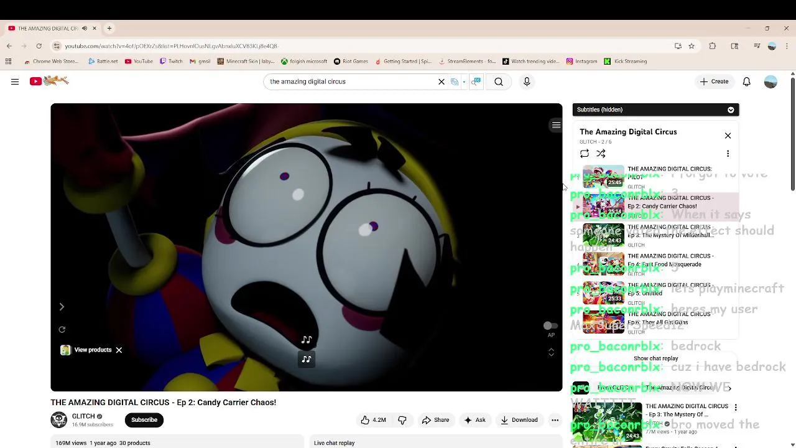
Task: Click the browser address bar URL
Action: pyautogui.click(x=171, y=46)
